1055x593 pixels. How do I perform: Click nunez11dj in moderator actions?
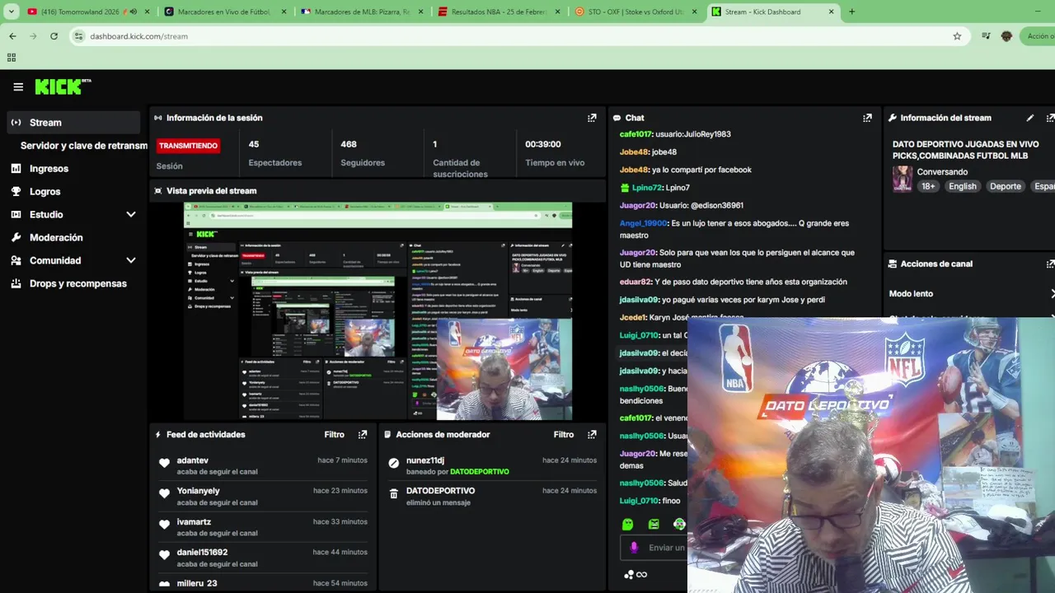[x=425, y=460]
